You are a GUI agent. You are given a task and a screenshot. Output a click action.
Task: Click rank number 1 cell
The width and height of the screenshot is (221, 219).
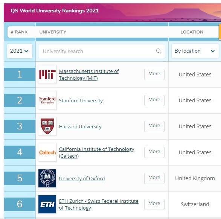[20, 75]
